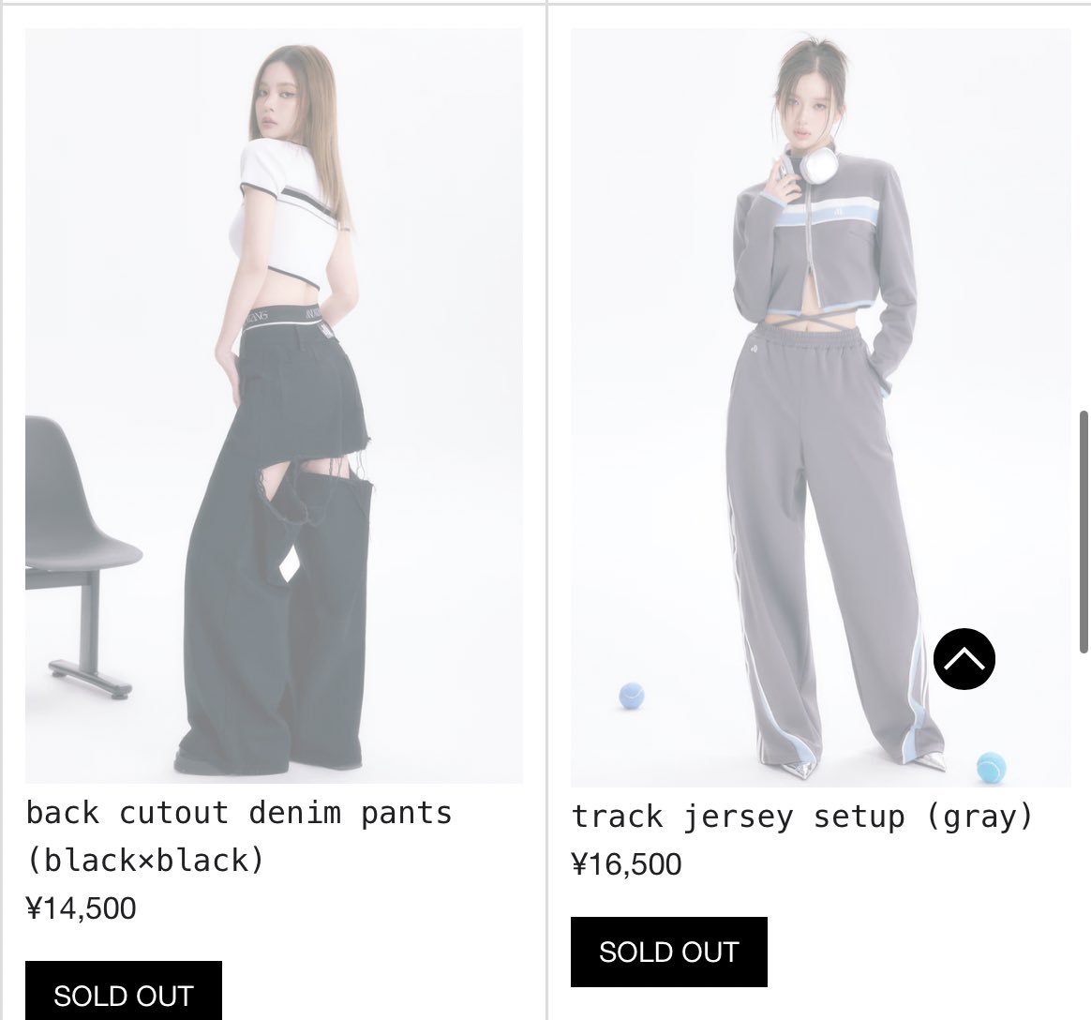Viewport: 1091px width, 1020px height.
Task: Click the 'back cutout denim pants' title
Action: pyautogui.click(x=239, y=813)
